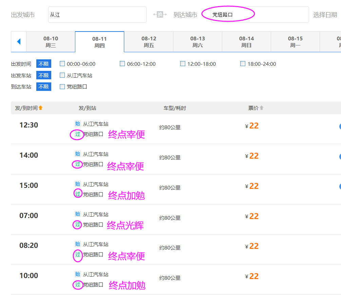This screenshot has width=341, height=295.
Task: Click the swap cities icon
Action: pos(160,15)
